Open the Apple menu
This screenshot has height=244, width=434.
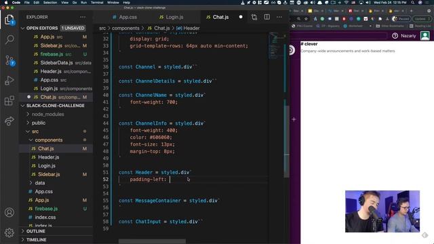coord(5,3)
